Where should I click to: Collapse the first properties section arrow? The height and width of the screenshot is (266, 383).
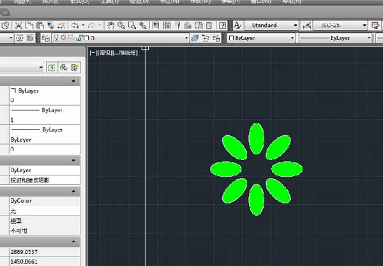click(73, 82)
